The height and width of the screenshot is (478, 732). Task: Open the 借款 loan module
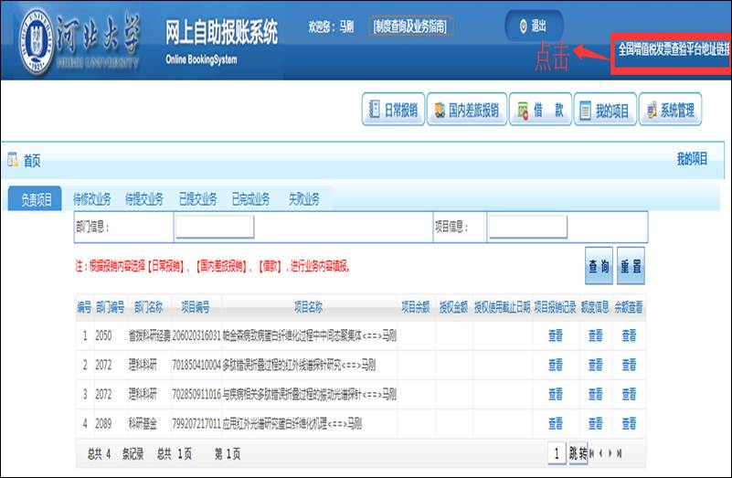click(539, 111)
